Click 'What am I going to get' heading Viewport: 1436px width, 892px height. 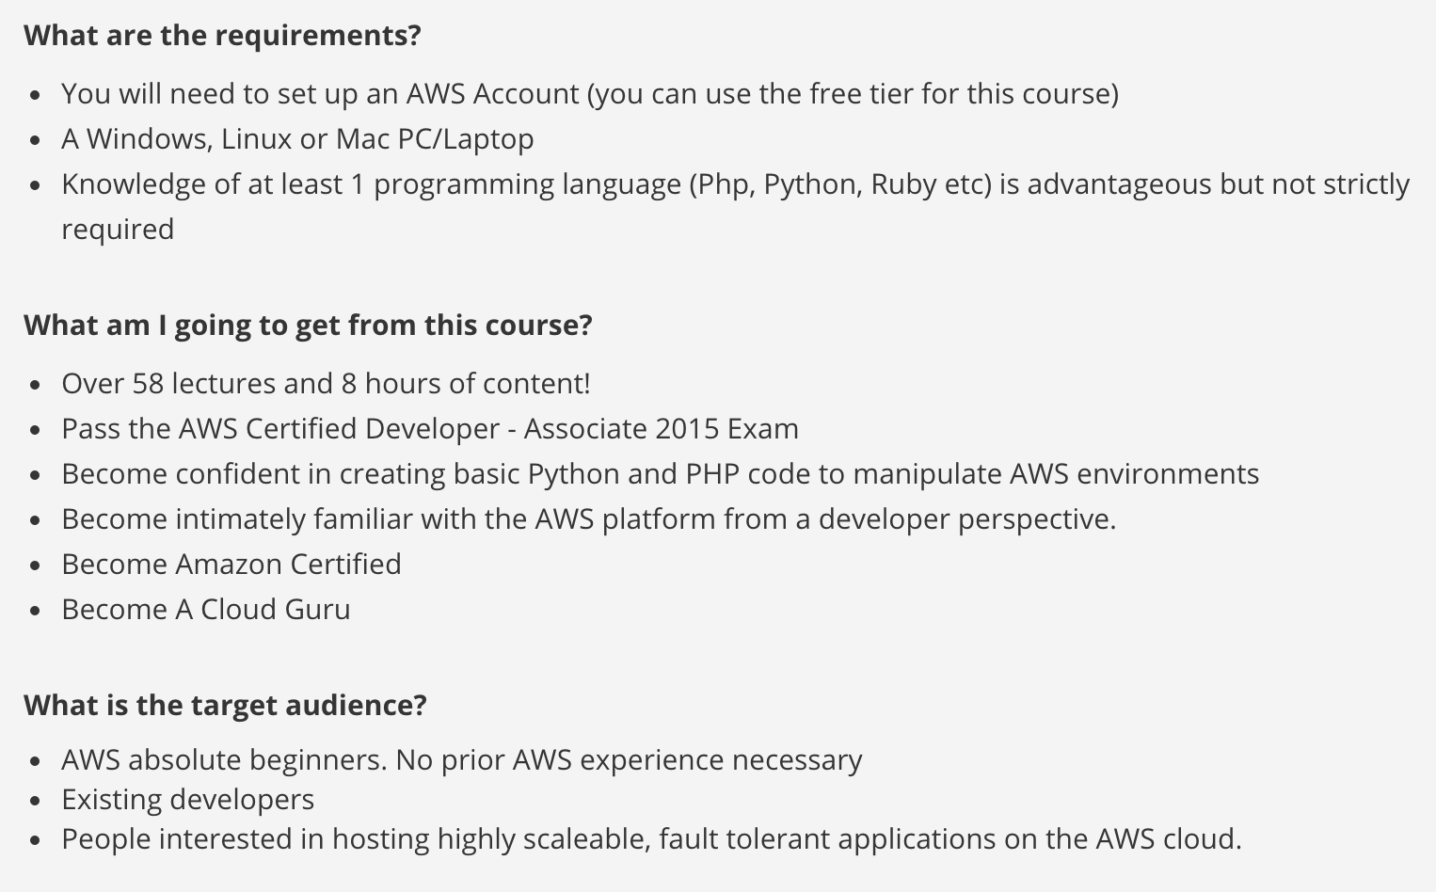tap(308, 325)
